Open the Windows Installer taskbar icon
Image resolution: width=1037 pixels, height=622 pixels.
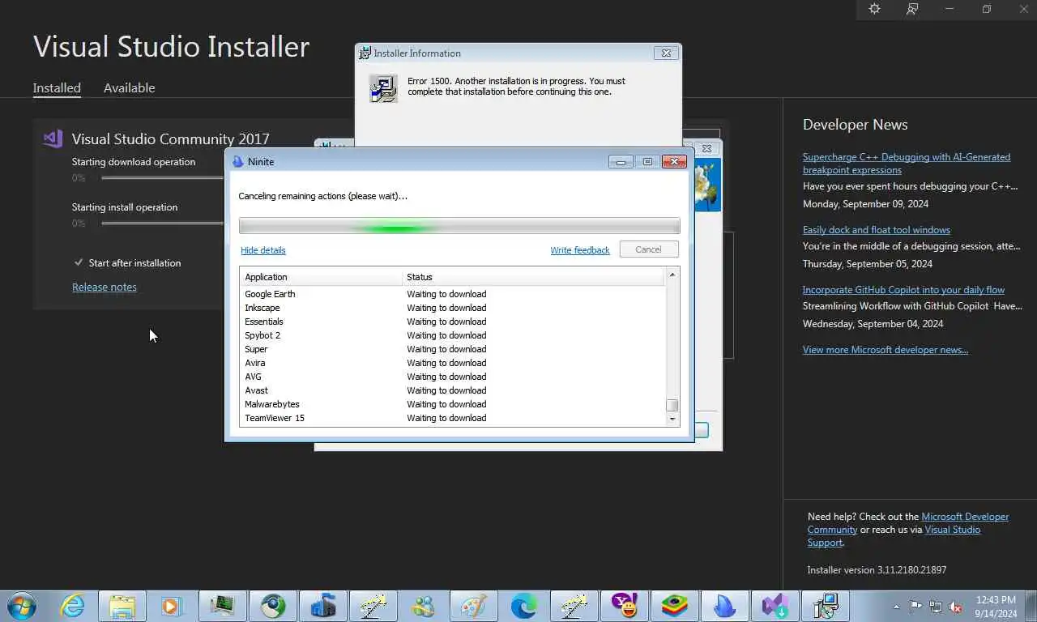pos(825,606)
